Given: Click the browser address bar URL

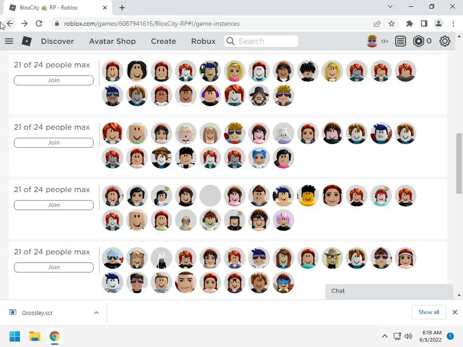Looking at the screenshot, I should [152, 23].
